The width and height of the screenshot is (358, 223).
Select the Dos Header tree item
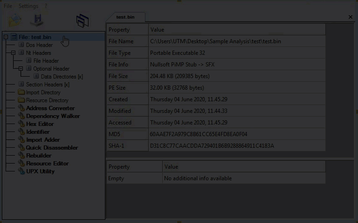point(39,45)
